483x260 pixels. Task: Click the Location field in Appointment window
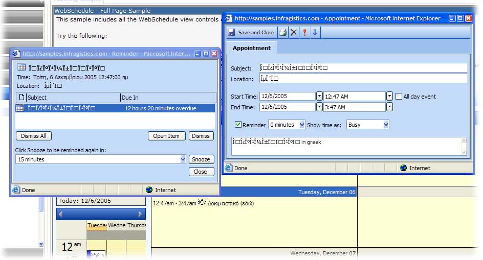pyautogui.click(x=363, y=79)
